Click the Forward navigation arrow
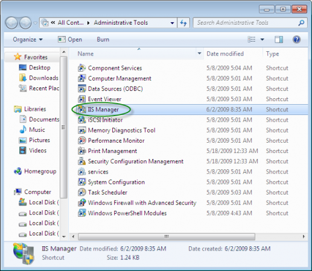Image resolution: width=312 pixels, height=271 pixels. point(25,23)
